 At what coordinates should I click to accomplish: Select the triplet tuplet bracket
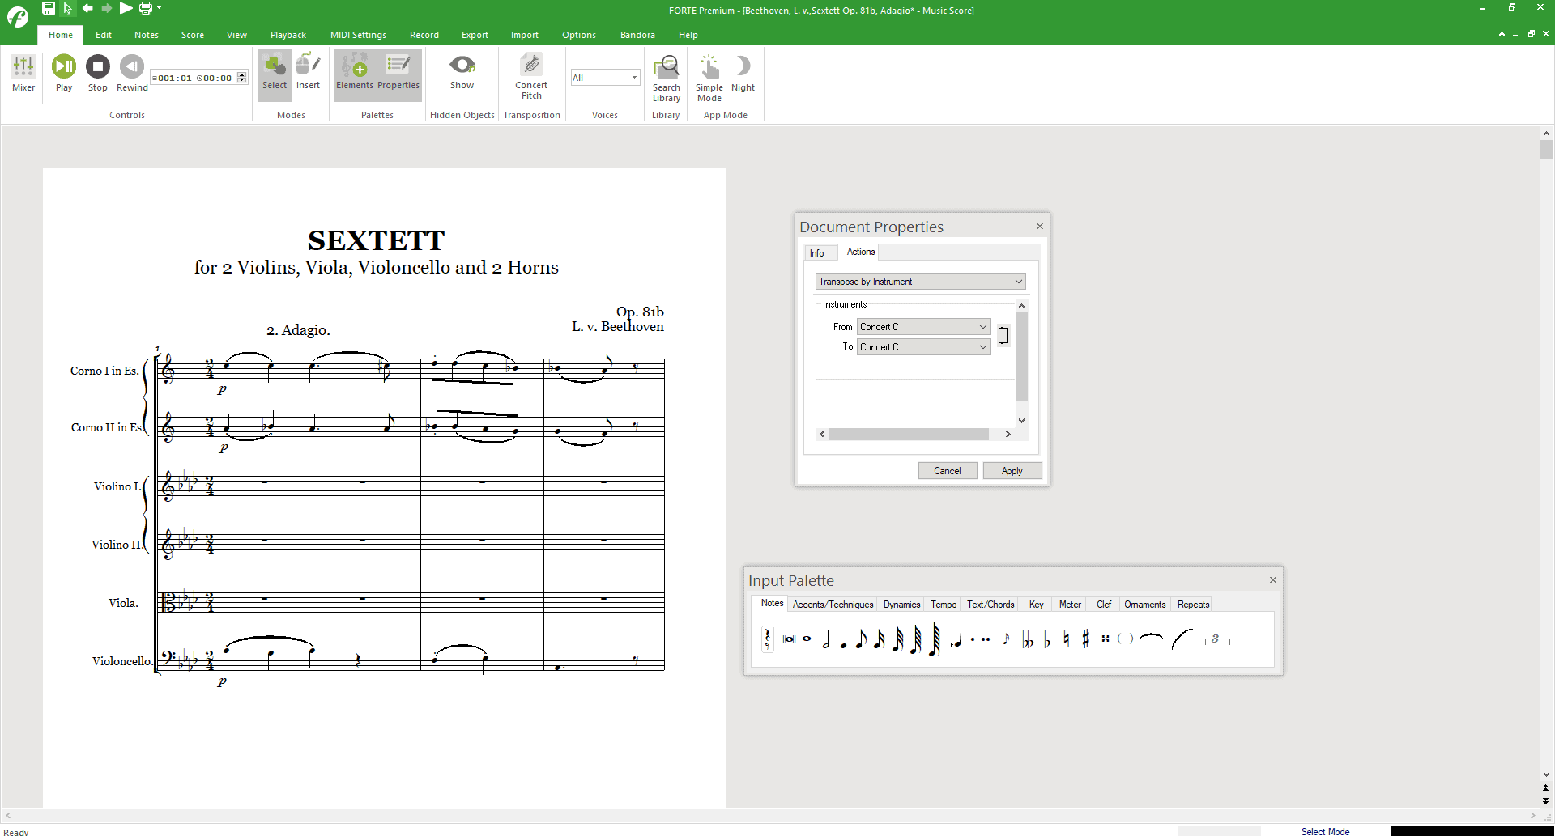[1218, 639]
